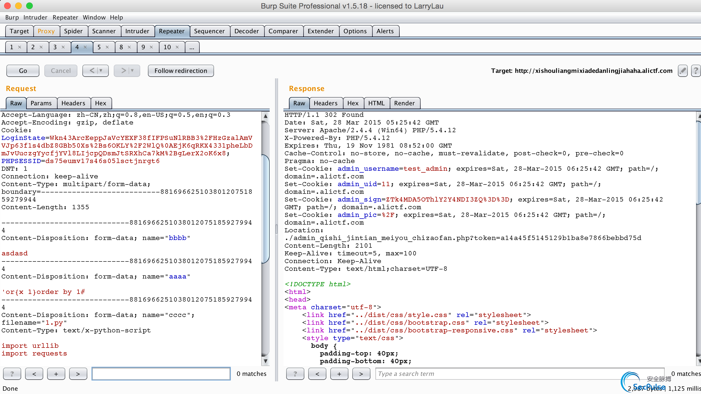701x394 pixels.
Task: Switch to the Options tool tab
Action: 355,31
